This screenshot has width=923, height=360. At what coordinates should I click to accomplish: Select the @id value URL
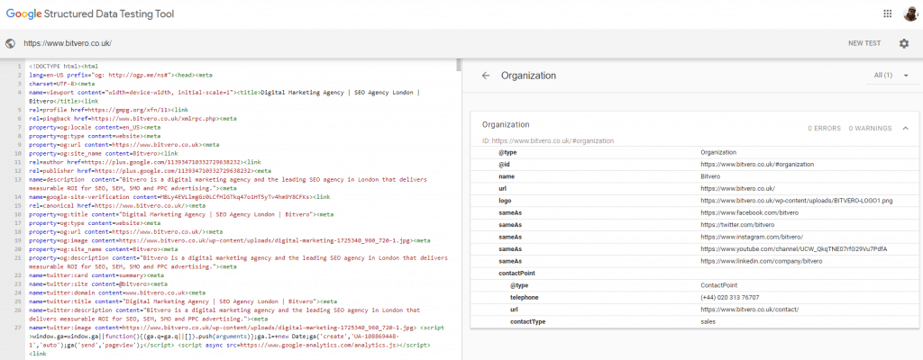click(757, 164)
